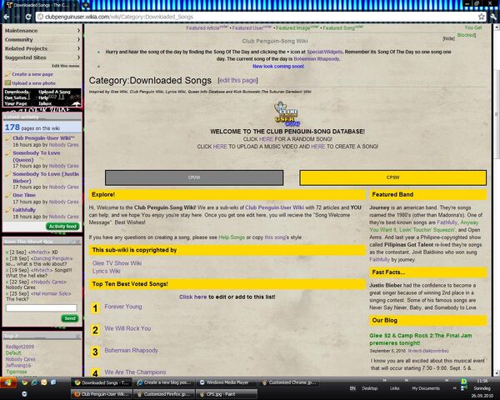Launch Chrome from the quick launch bar
The image size is (500, 400).
click(x=24, y=382)
